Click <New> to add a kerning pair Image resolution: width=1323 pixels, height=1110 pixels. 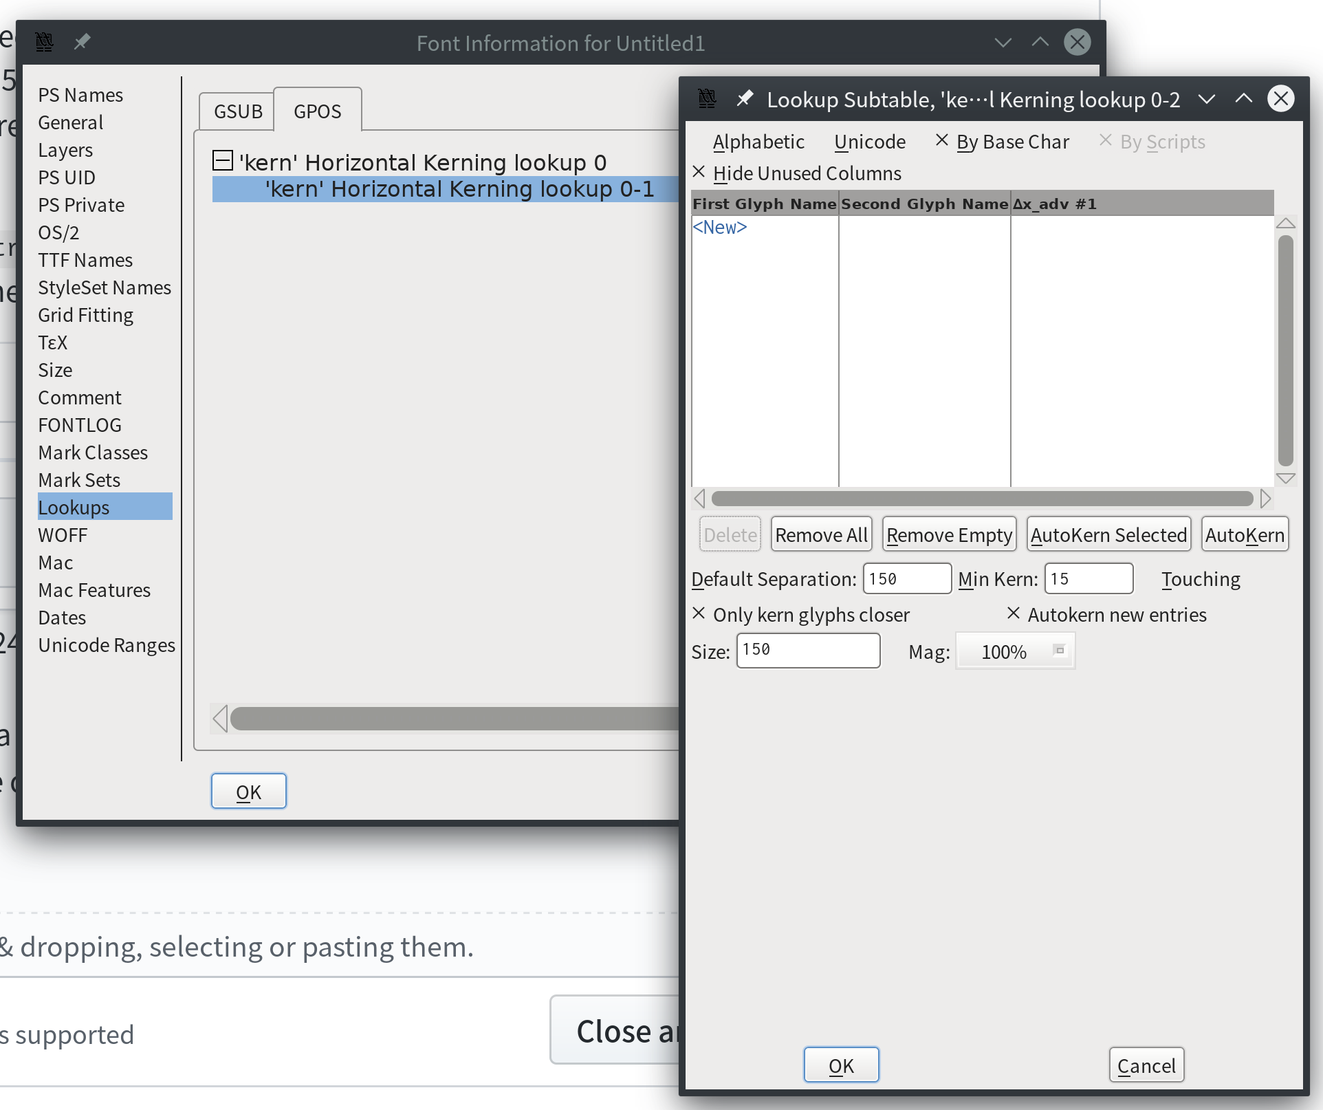pos(719,227)
